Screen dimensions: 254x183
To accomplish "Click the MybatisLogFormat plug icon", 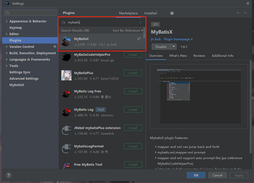I will click(66, 149).
